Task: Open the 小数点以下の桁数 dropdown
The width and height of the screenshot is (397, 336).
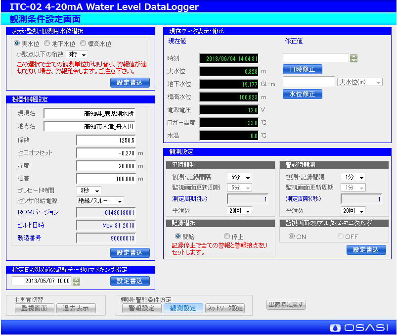Action: [x=77, y=54]
